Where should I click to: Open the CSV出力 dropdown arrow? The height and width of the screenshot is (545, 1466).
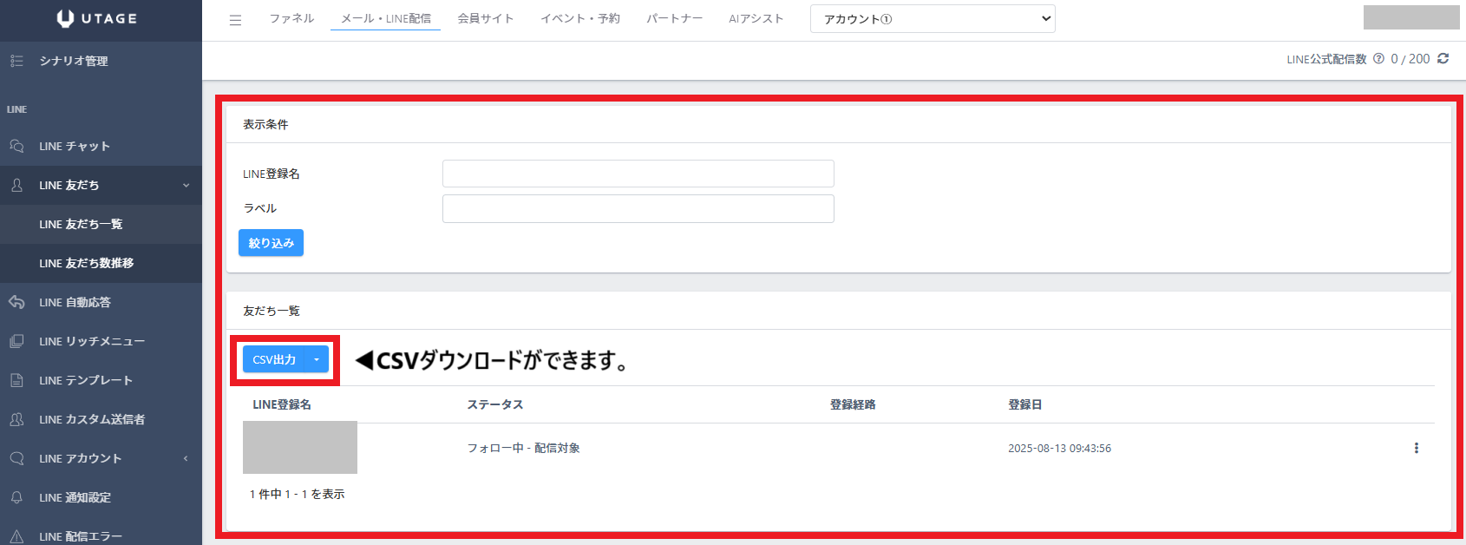click(x=317, y=359)
